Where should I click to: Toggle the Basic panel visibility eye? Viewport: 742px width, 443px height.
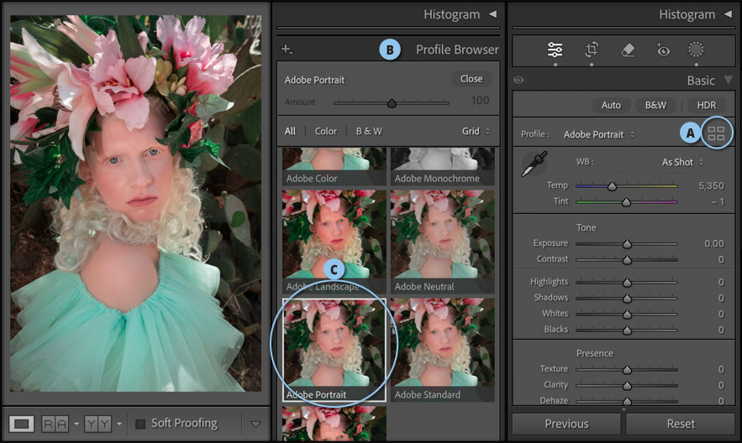pos(518,80)
